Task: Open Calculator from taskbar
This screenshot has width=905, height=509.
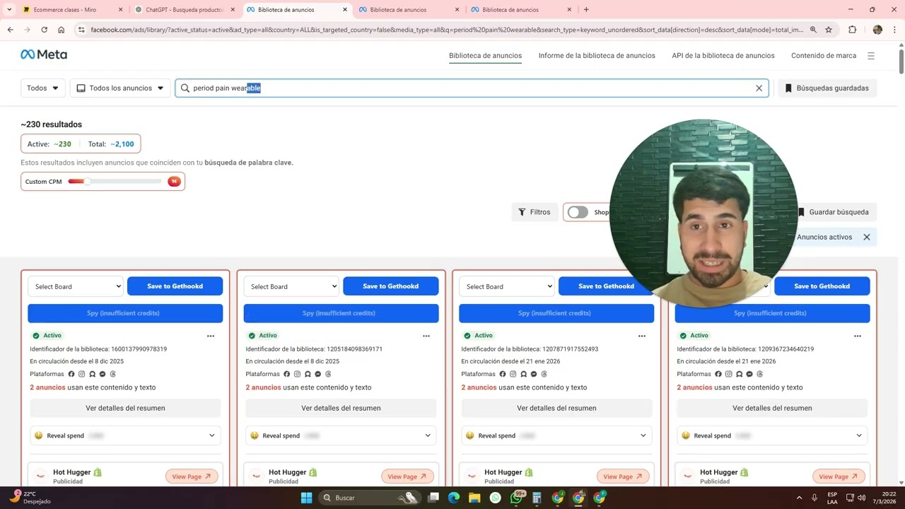Action: (x=537, y=498)
